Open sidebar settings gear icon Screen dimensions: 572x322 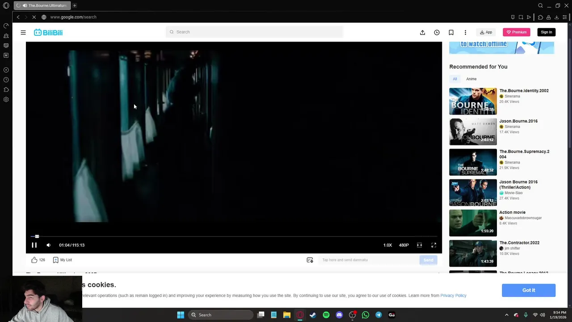coord(6,99)
